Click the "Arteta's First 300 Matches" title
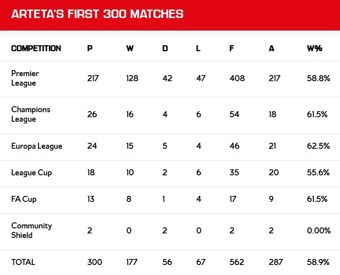This screenshot has height=275, width=340. (97, 14)
